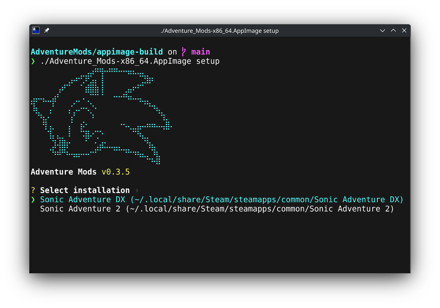Toggle the pin window icon
The height and width of the screenshot is (308, 440).
47,31
